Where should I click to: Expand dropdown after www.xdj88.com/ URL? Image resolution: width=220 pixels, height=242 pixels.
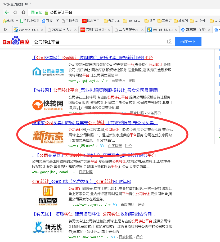97,146
